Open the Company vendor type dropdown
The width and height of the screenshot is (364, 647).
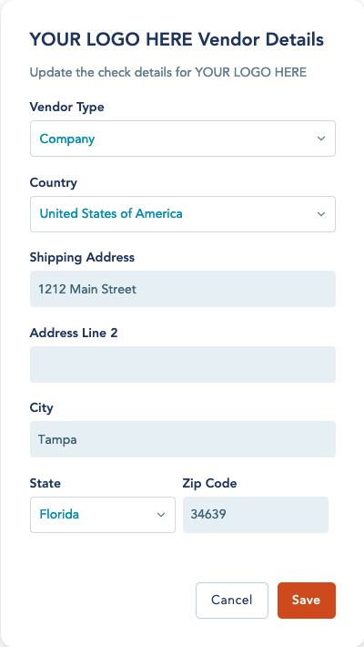183,139
